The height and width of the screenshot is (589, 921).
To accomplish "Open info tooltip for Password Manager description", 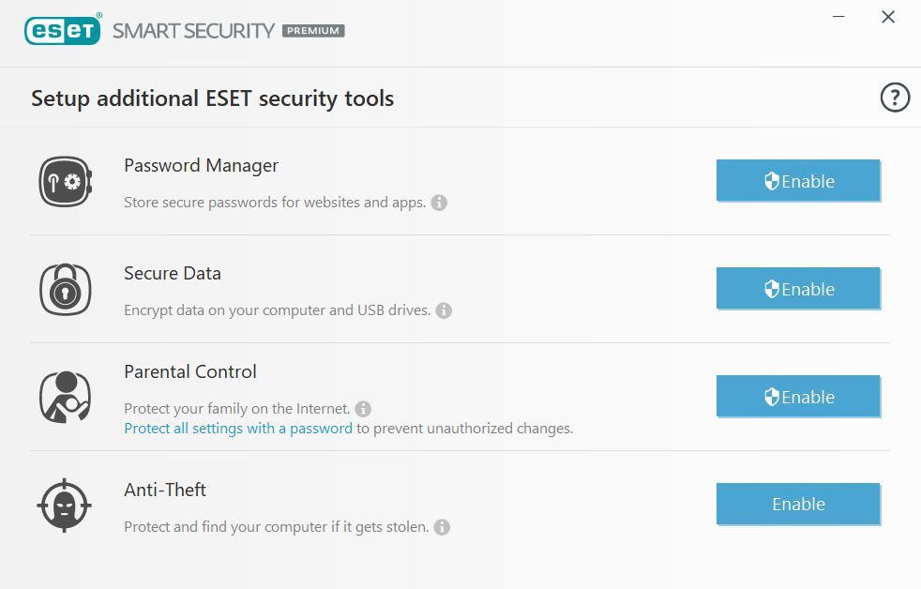I will (x=439, y=203).
